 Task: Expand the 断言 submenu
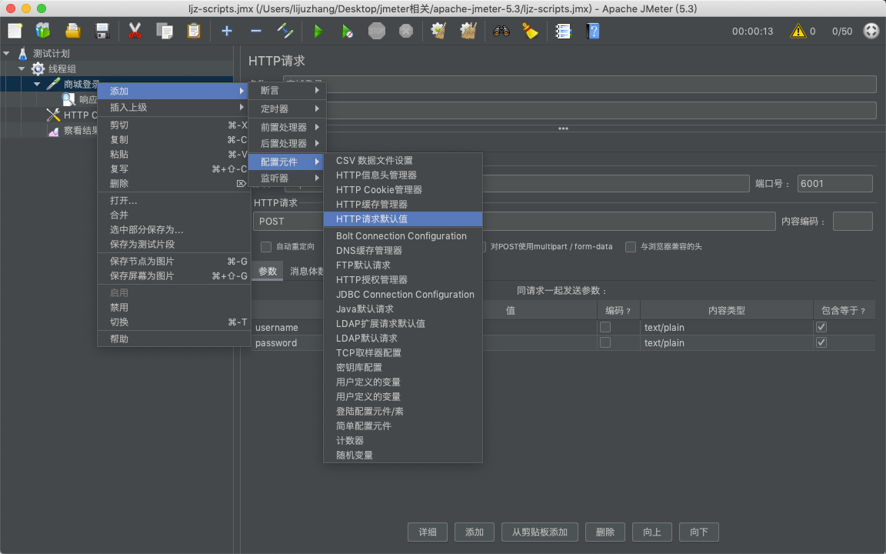[287, 91]
